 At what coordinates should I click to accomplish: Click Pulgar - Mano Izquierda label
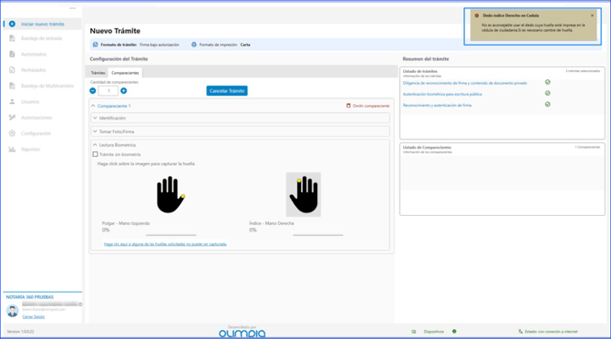[x=126, y=223]
